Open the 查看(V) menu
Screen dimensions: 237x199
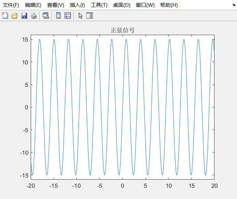tap(55, 5)
